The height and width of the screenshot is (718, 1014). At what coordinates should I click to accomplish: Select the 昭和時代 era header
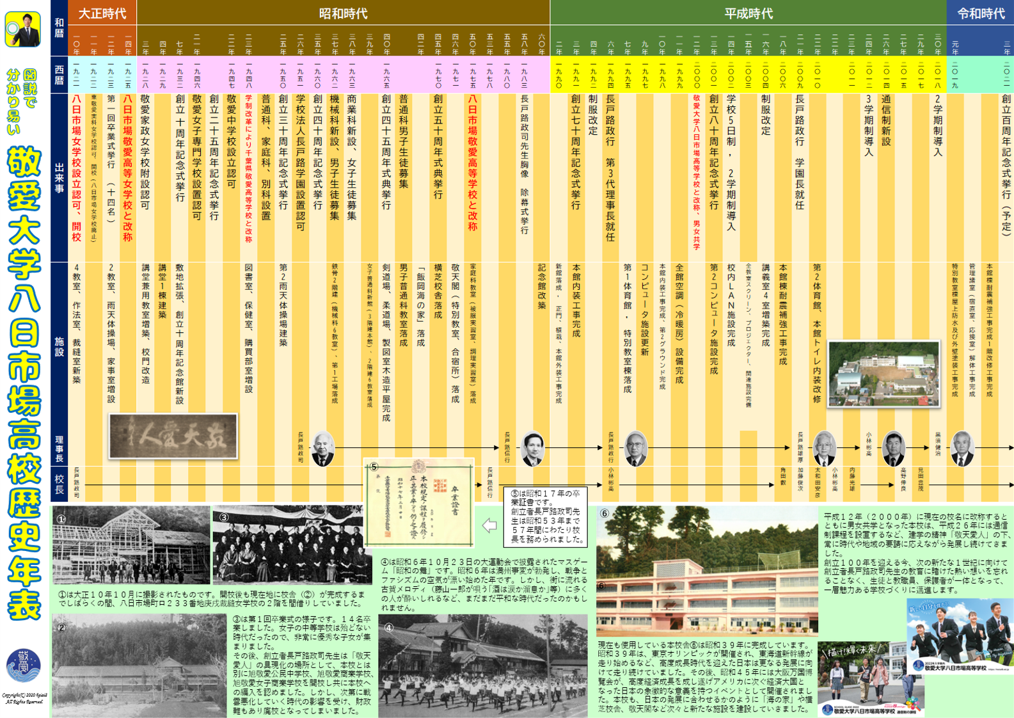[x=344, y=13]
